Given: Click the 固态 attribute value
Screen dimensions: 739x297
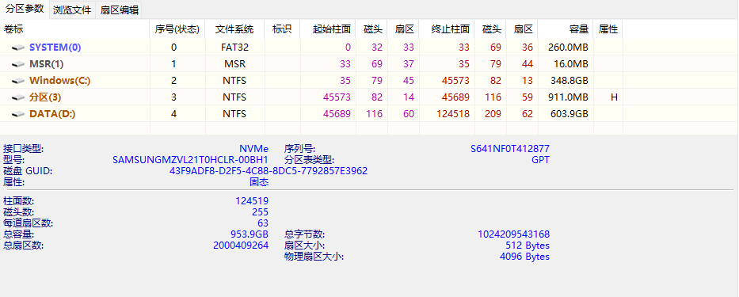Looking at the screenshot, I should click(x=259, y=181).
